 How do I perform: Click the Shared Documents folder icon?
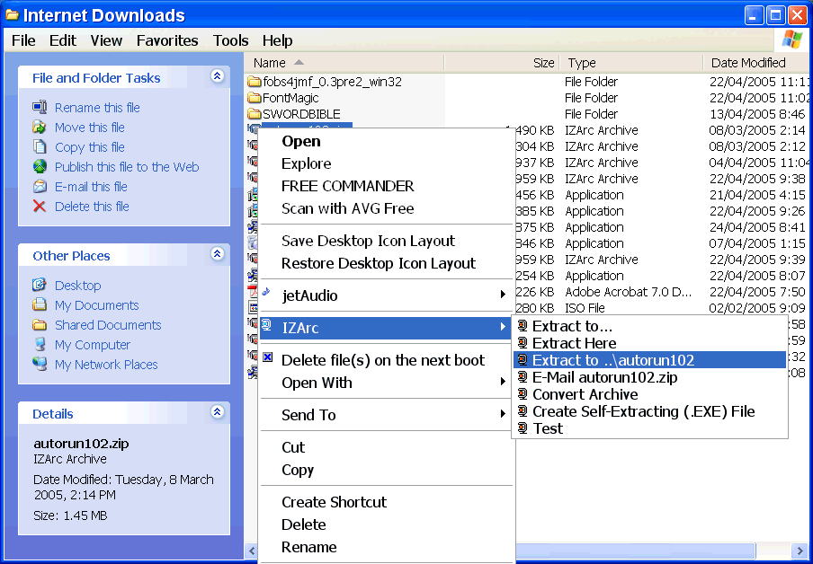click(x=40, y=325)
